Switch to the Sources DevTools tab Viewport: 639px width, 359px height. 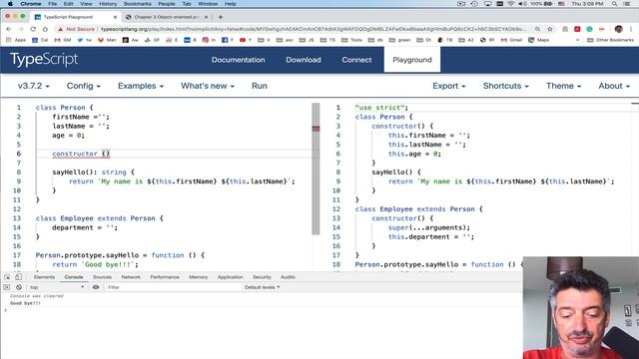tap(102, 277)
